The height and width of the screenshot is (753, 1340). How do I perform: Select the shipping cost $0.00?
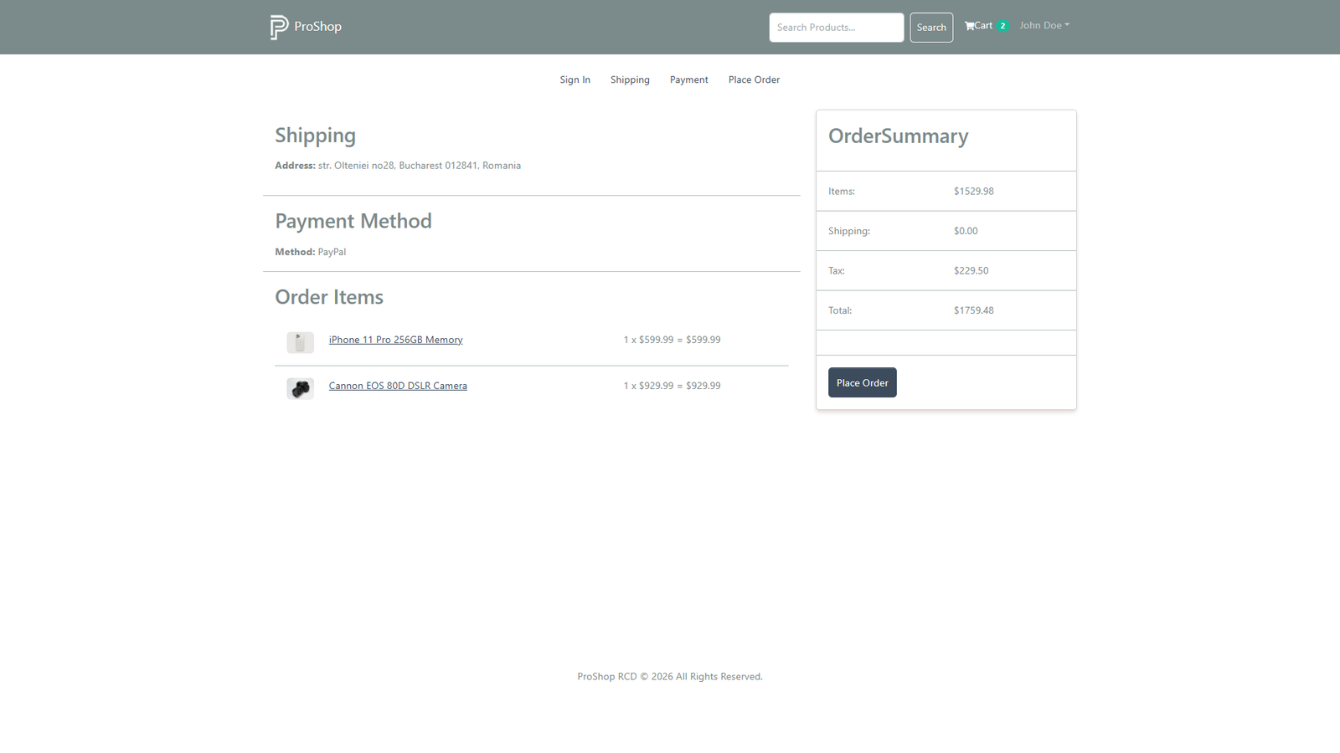966,231
